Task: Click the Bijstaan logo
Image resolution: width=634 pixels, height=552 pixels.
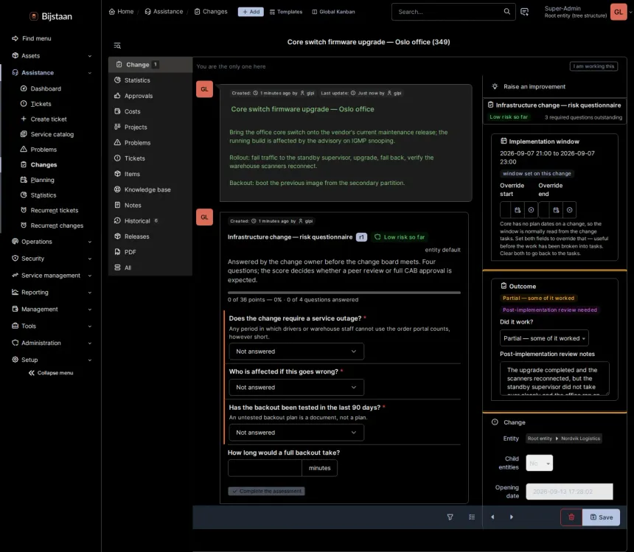Action: (x=51, y=16)
